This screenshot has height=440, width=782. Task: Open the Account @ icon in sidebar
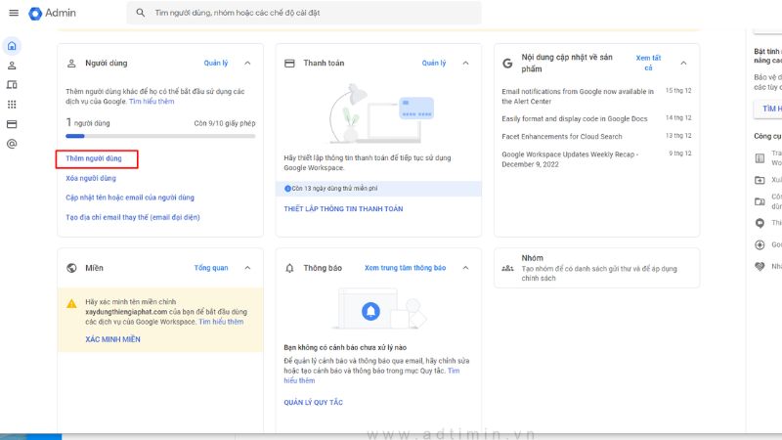tap(12, 144)
